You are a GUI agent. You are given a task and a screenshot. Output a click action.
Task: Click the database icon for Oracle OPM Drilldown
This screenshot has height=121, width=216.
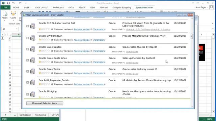[x=33, y=38]
